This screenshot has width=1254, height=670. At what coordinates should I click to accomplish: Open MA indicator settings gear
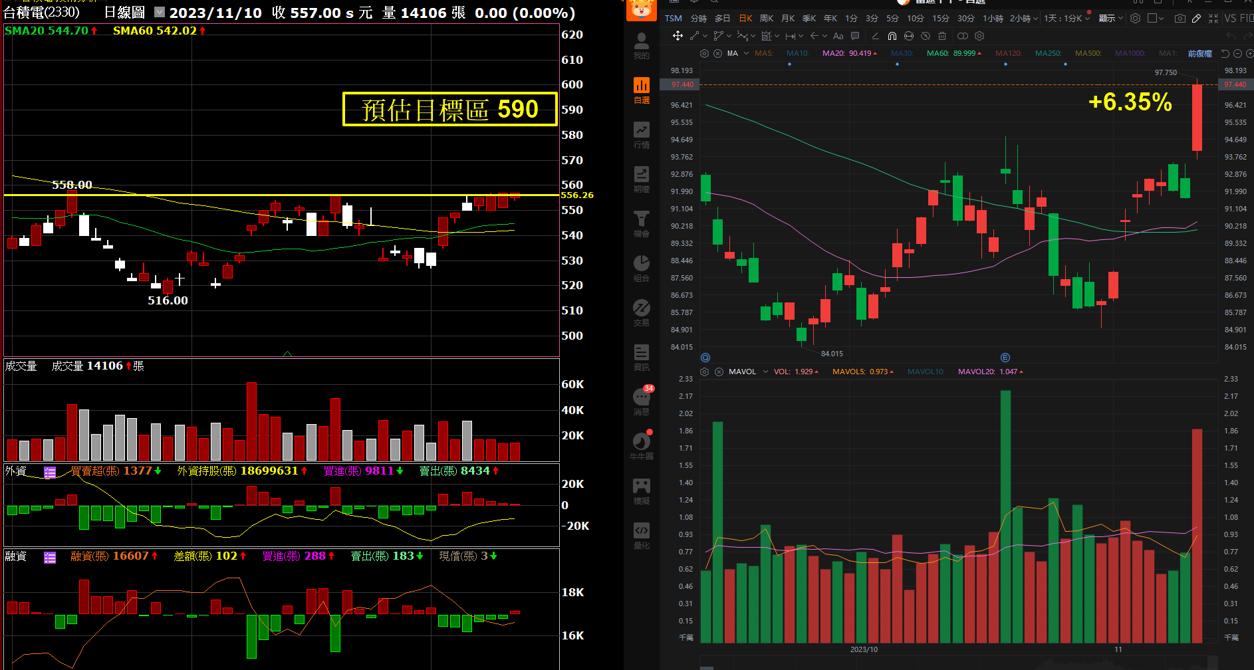[x=704, y=53]
